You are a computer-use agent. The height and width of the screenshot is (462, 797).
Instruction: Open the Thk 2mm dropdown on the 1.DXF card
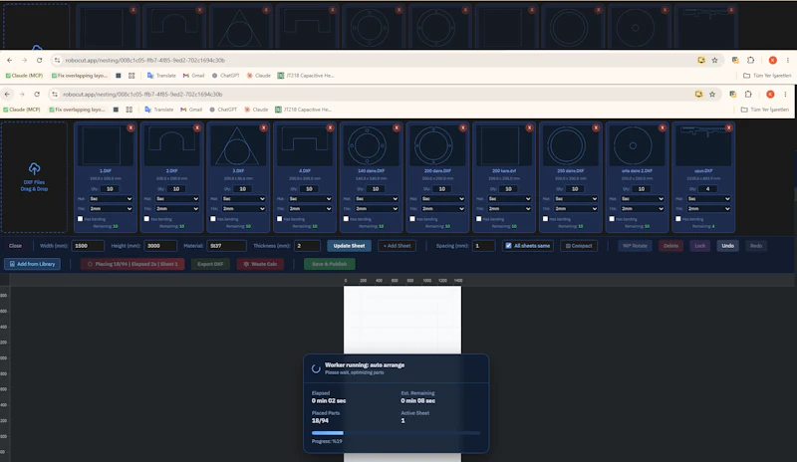(x=111, y=209)
